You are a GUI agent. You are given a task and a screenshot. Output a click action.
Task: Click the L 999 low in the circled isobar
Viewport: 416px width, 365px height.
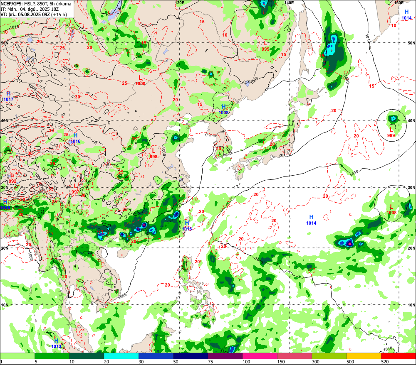[391, 132]
